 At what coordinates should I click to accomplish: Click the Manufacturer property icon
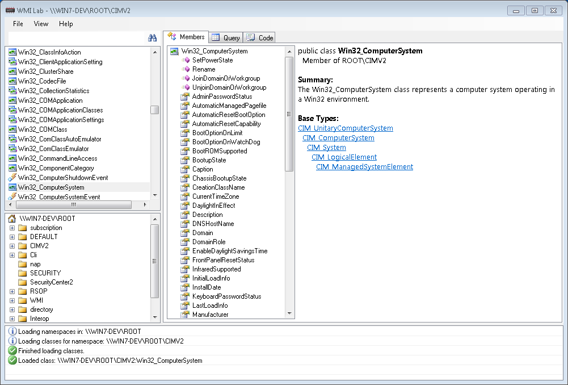click(185, 315)
